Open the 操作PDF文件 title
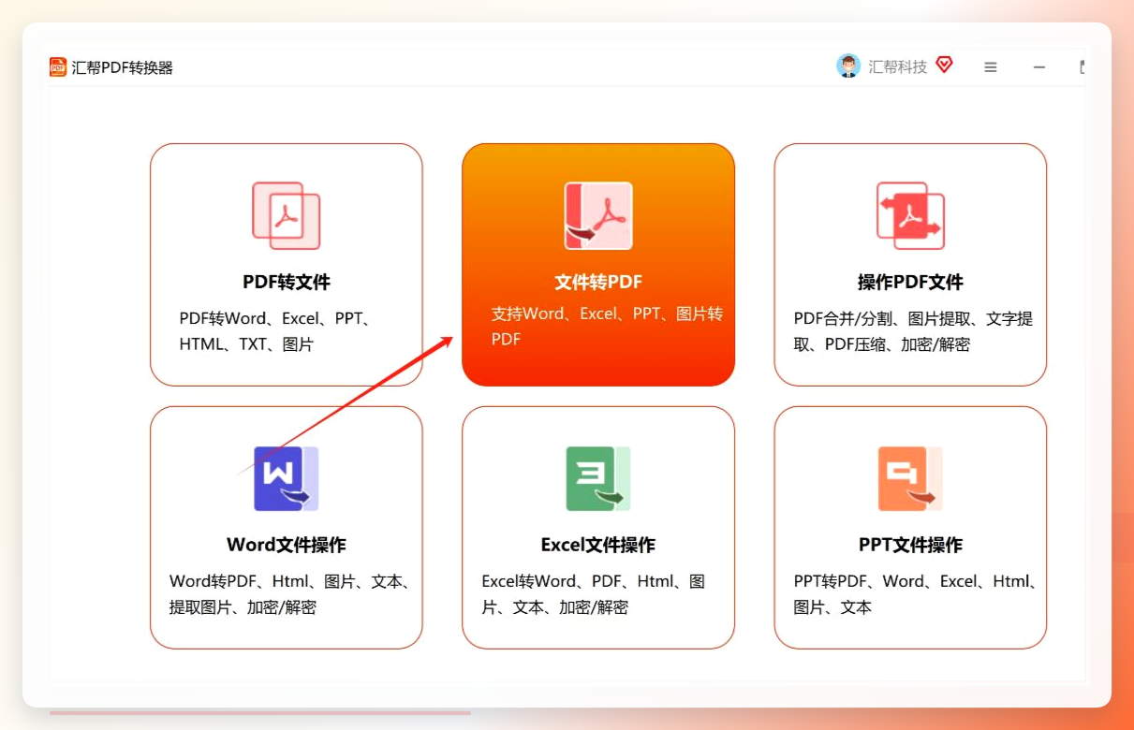Image resolution: width=1134 pixels, height=730 pixels. 910,282
